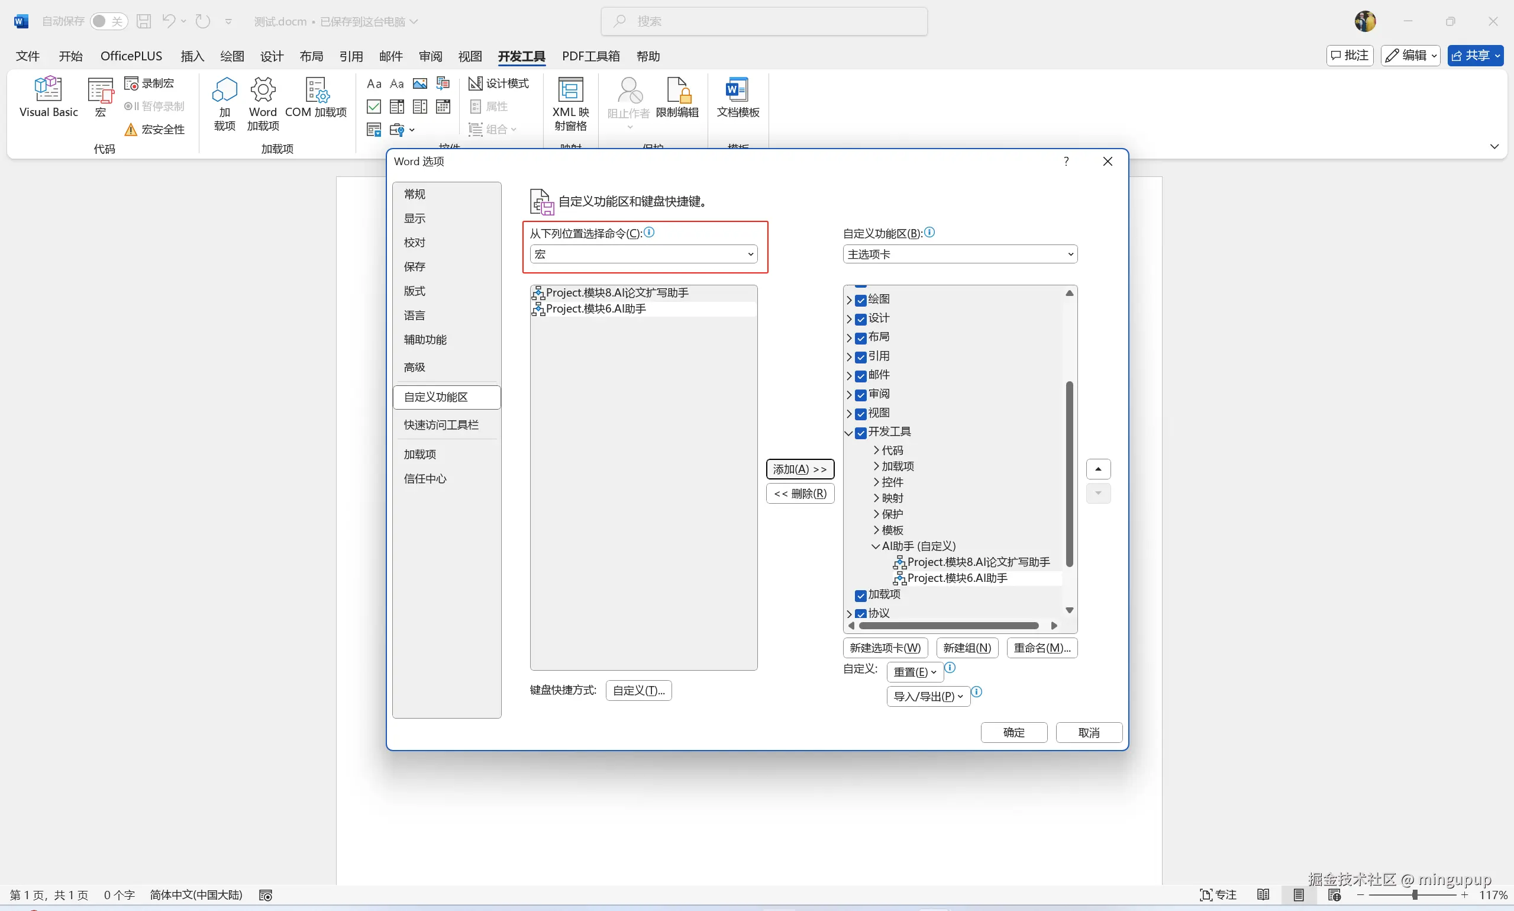This screenshot has width=1514, height=911.
Task: Expand the 代码 group in tree
Action: point(876,450)
